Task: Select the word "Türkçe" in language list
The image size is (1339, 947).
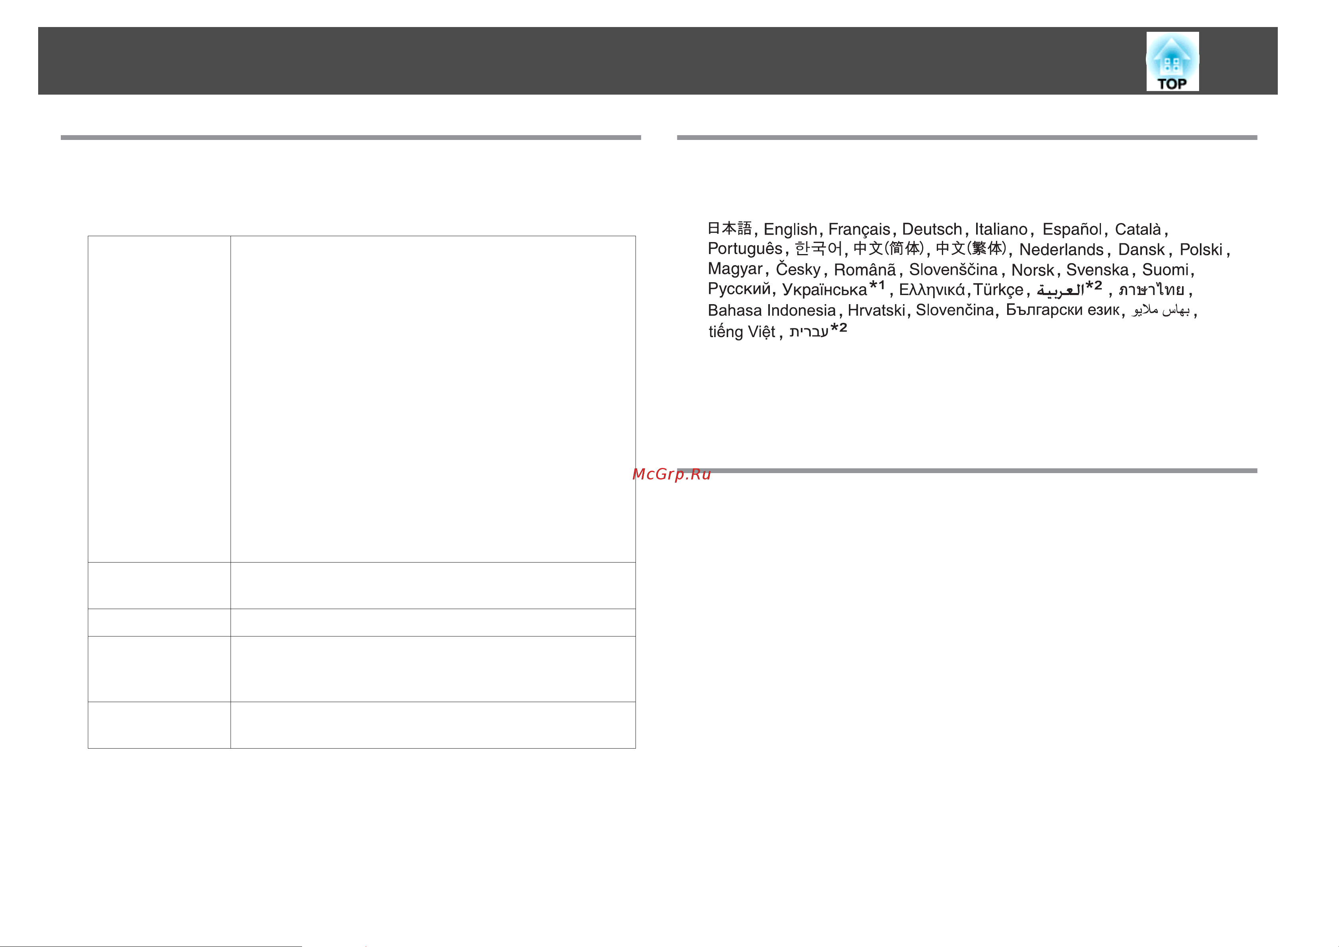Action: tap(998, 290)
